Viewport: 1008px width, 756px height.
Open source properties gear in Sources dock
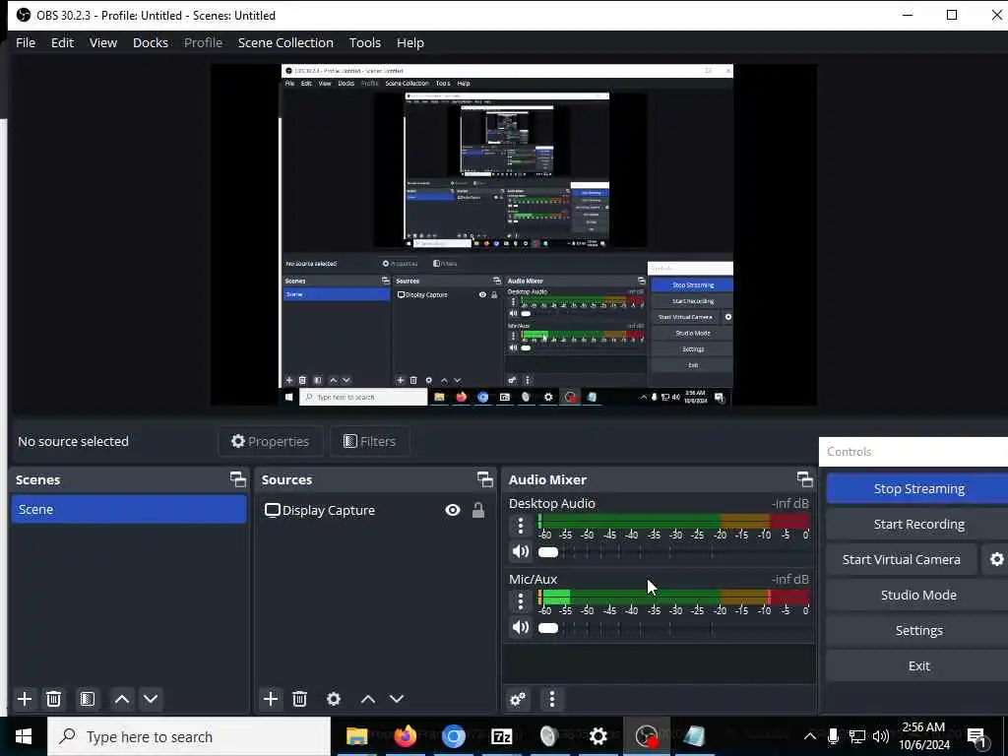(x=334, y=699)
